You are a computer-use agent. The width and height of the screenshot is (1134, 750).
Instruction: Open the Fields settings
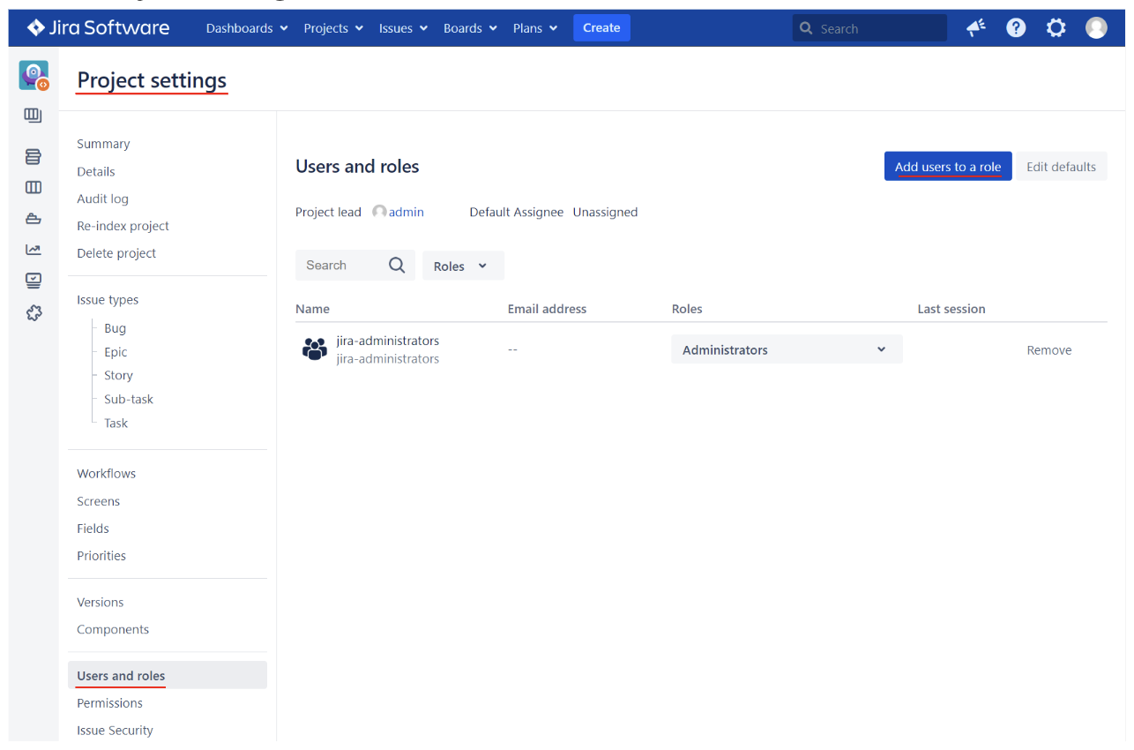pos(93,529)
